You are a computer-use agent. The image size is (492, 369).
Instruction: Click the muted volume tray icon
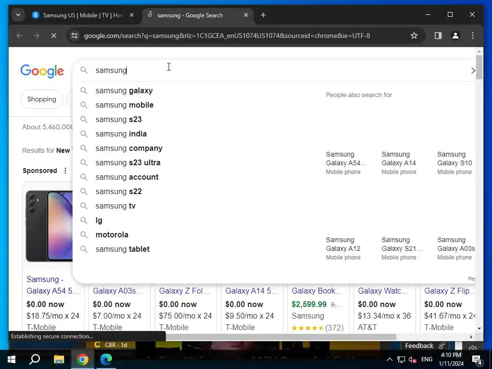click(x=413, y=359)
